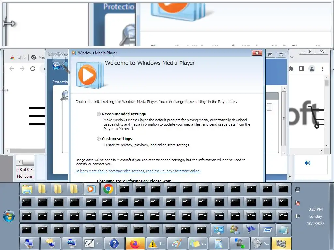Open the taskbar icon with a speech bubble and monitor
Screen dimensions: 334x250
point(51,243)
